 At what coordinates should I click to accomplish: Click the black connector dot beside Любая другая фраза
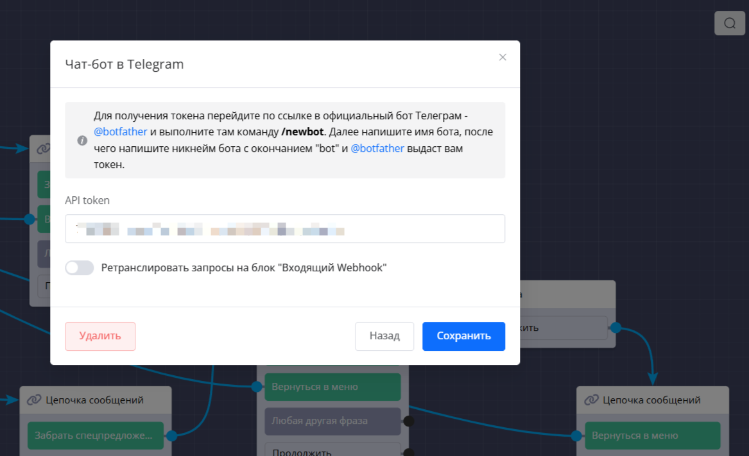coord(408,421)
